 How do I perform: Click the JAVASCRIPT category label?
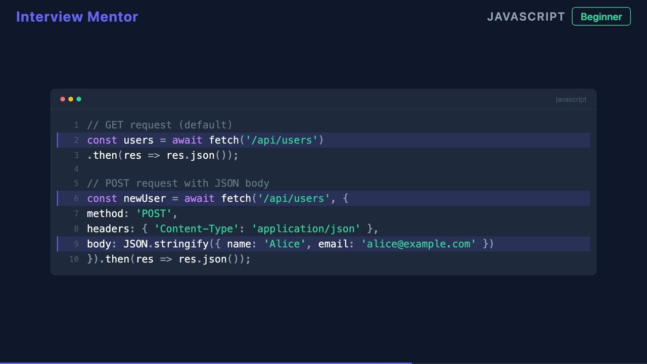click(x=526, y=17)
